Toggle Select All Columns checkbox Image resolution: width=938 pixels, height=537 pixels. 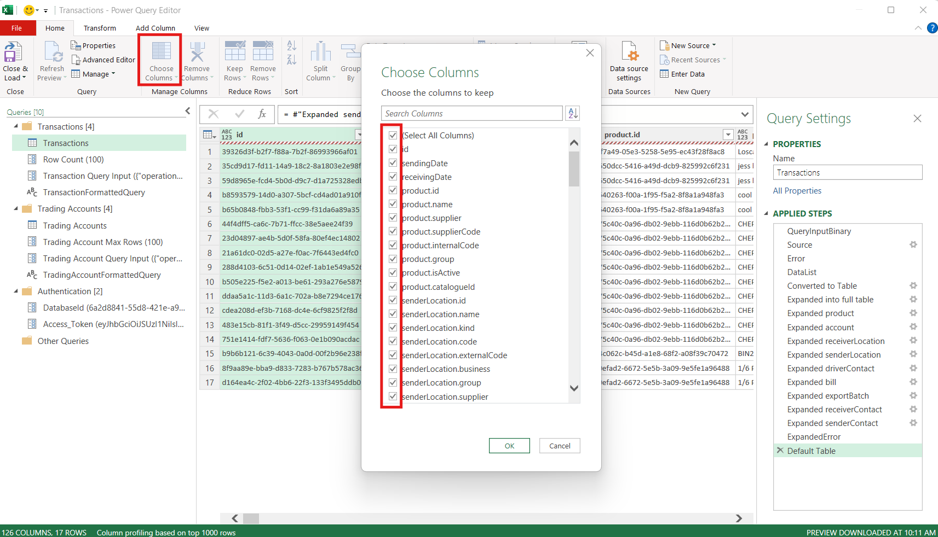tap(393, 135)
